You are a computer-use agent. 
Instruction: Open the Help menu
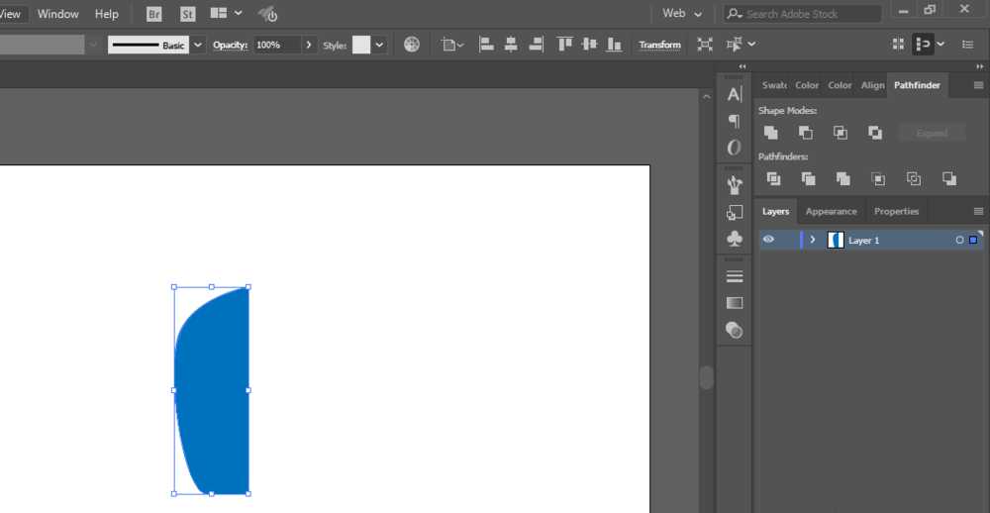pos(107,14)
